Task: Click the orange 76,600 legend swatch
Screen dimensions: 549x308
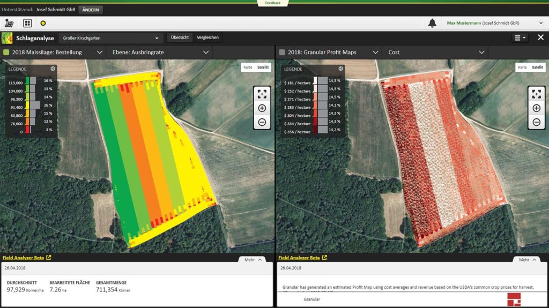Action: click(27, 122)
